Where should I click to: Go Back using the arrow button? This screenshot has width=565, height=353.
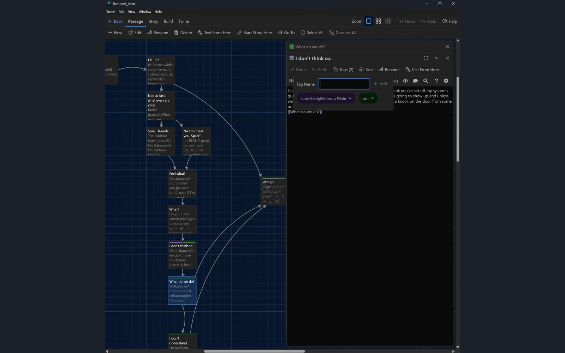pyautogui.click(x=115, y=21)
